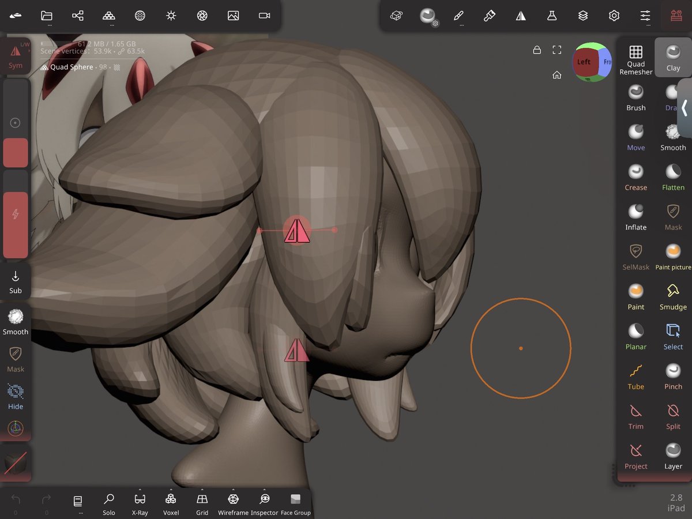Toggle Solo mode
This screenshot has width=692, height=519.
[x=109, y=504]
